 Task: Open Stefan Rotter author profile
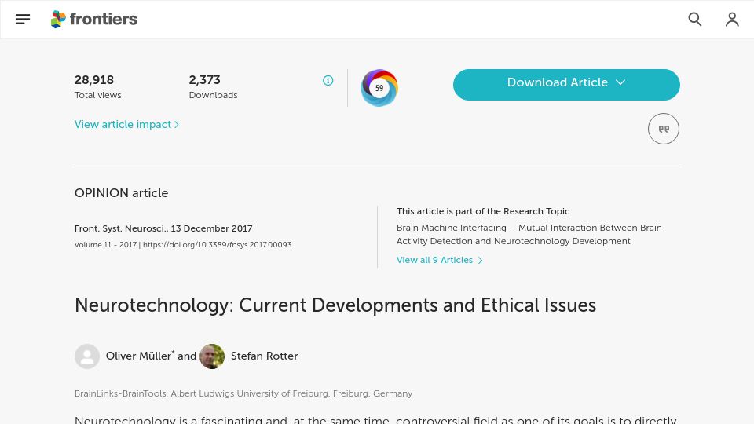(265, 356)
